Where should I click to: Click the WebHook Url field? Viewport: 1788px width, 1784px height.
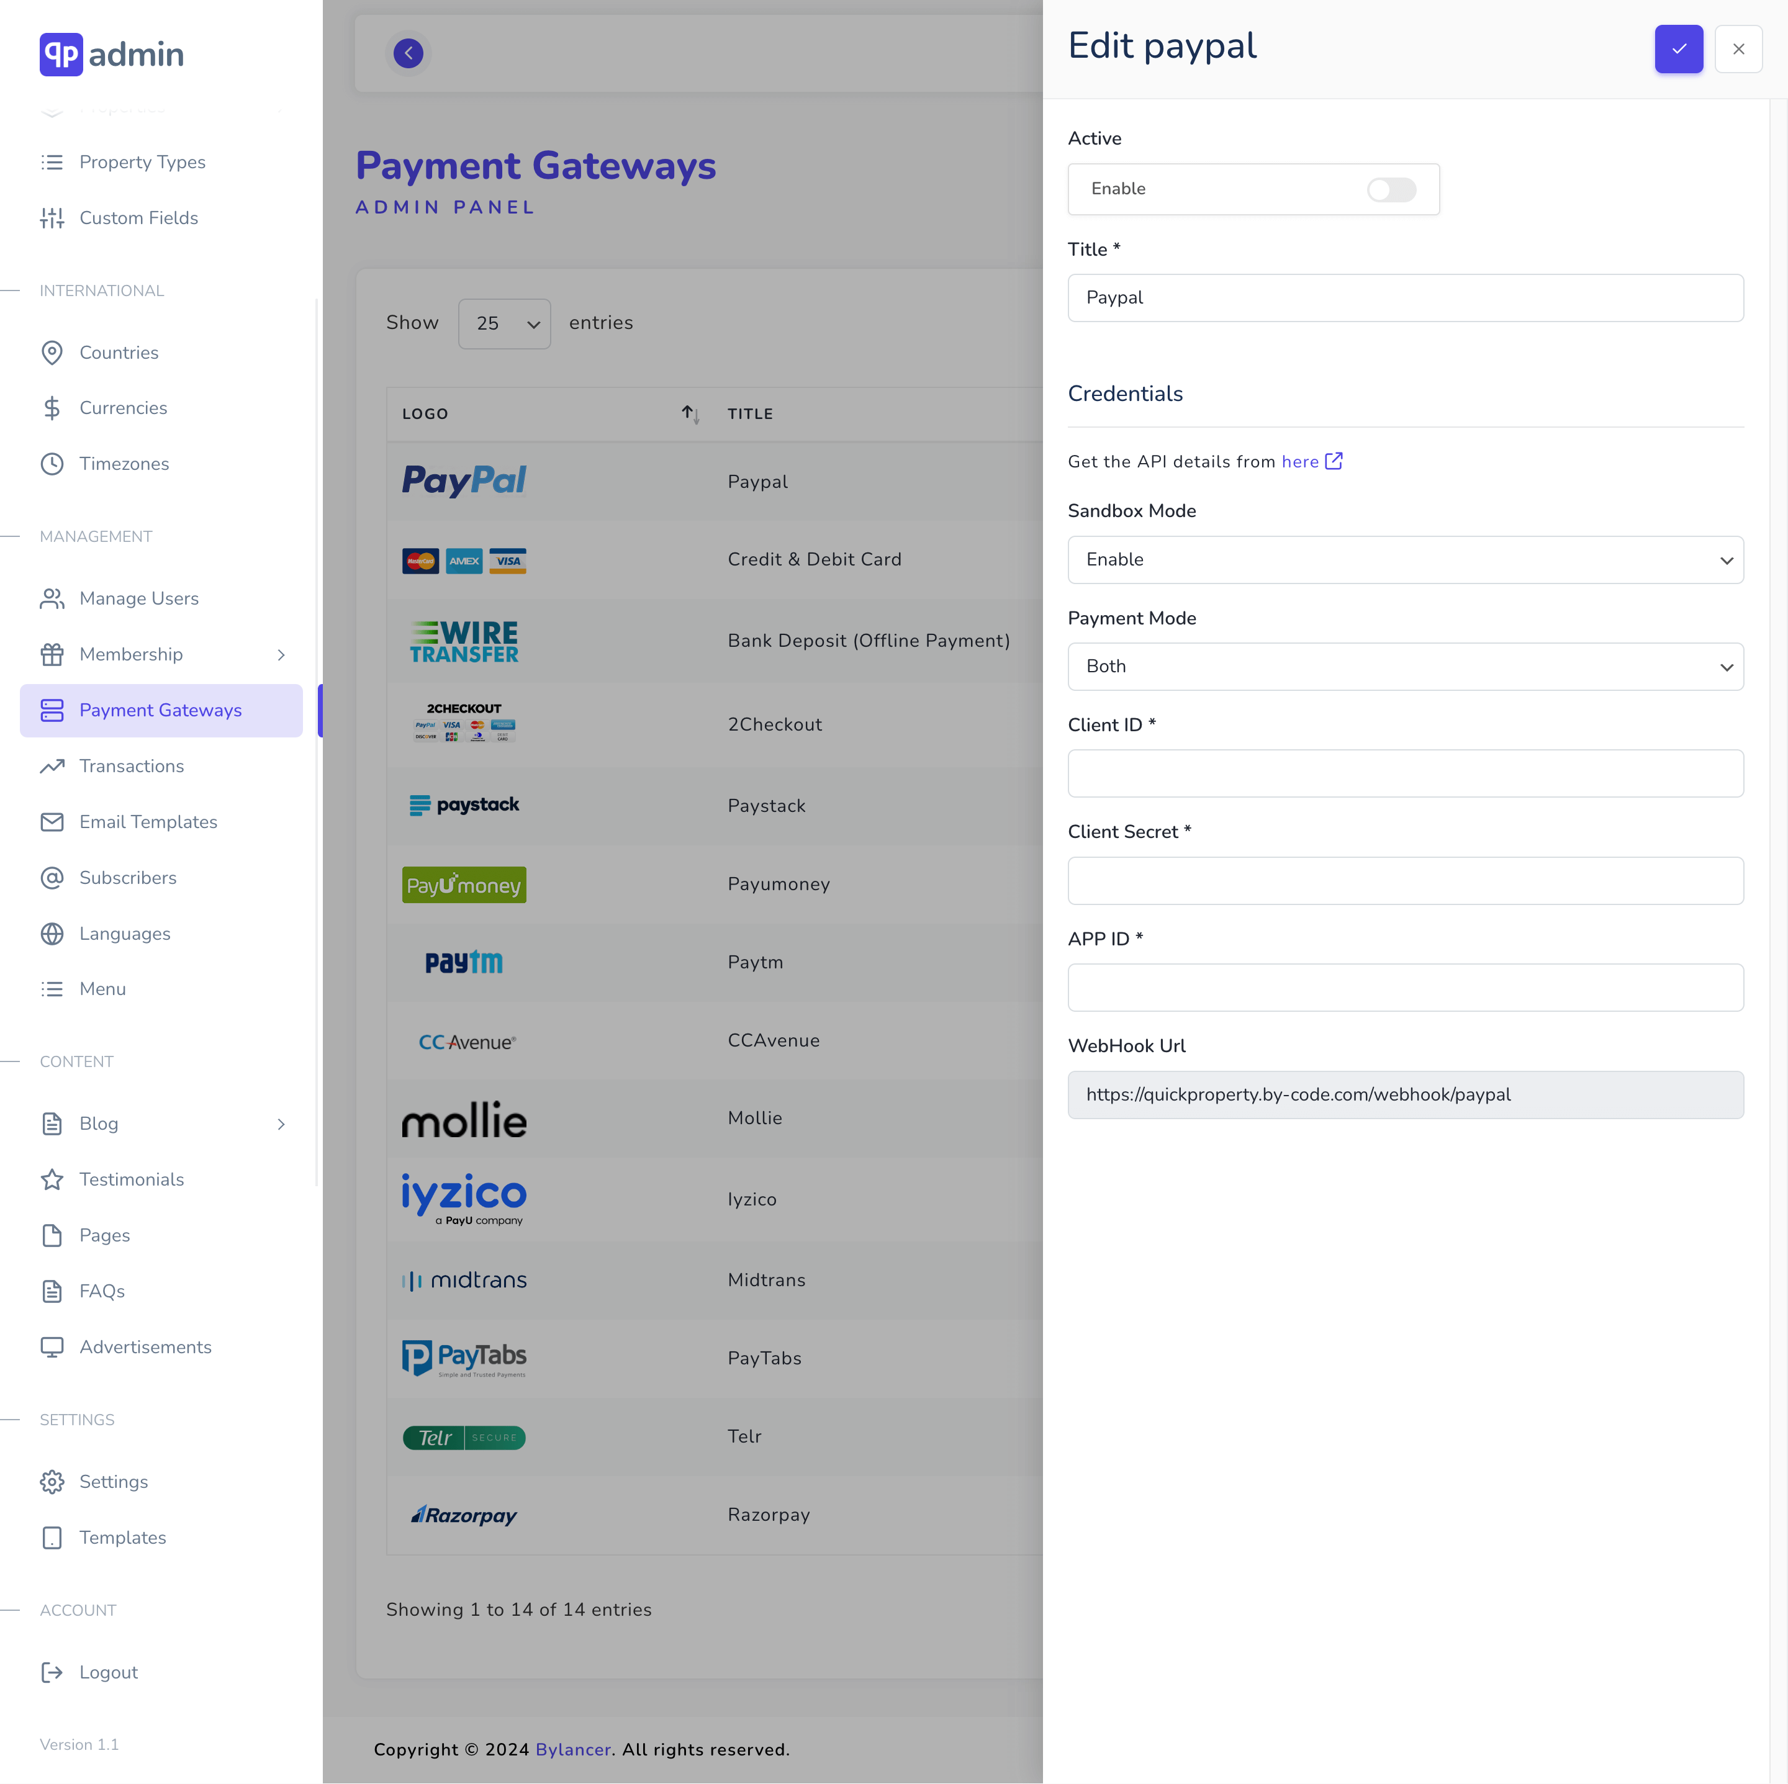[x=1405, y=1094]
